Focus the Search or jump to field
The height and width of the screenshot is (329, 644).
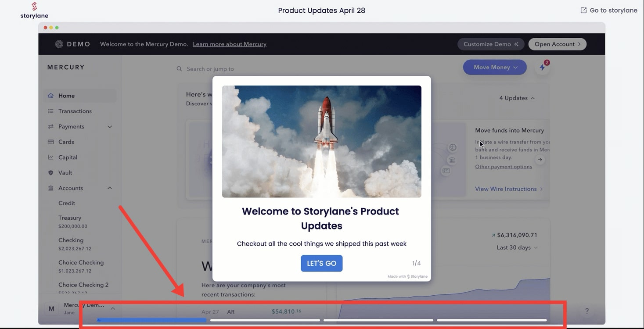(210, 69)
